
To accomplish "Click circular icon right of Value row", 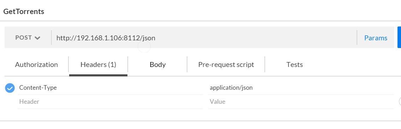I will point(400,101).
